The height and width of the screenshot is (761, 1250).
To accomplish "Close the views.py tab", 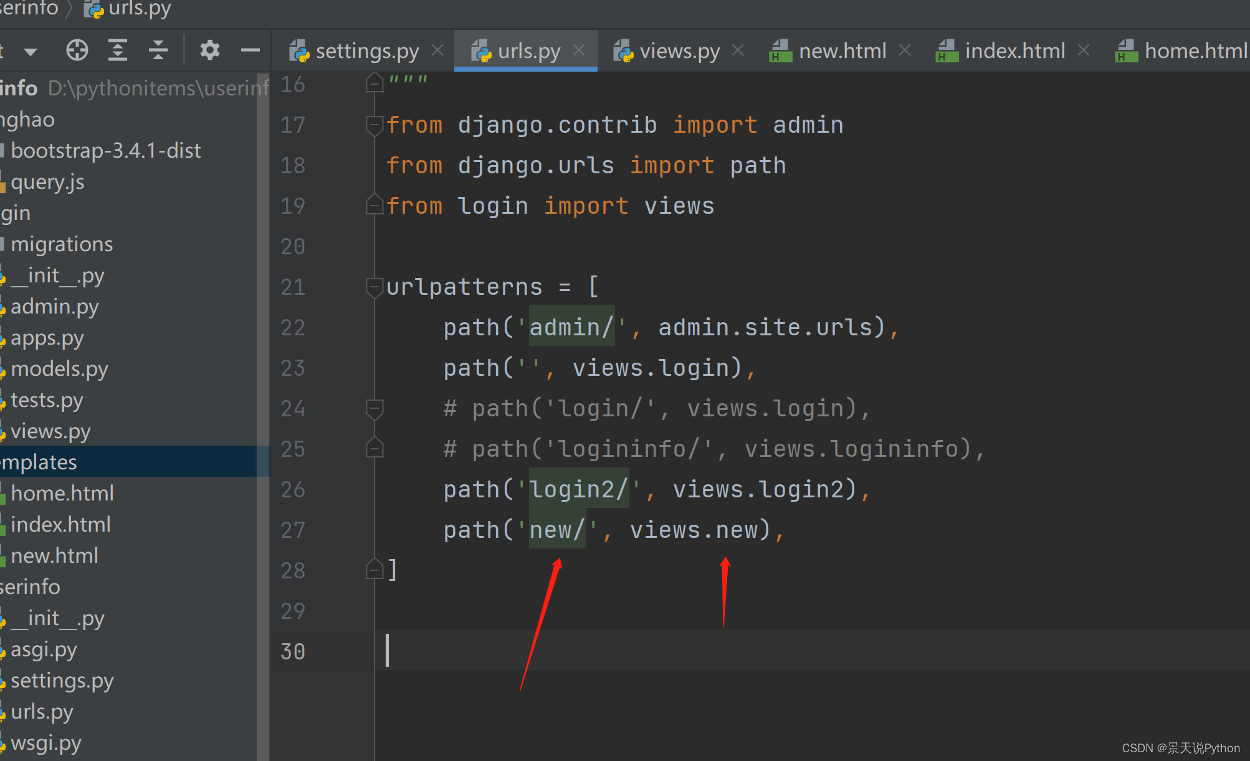I will click(x=738, y=50).
